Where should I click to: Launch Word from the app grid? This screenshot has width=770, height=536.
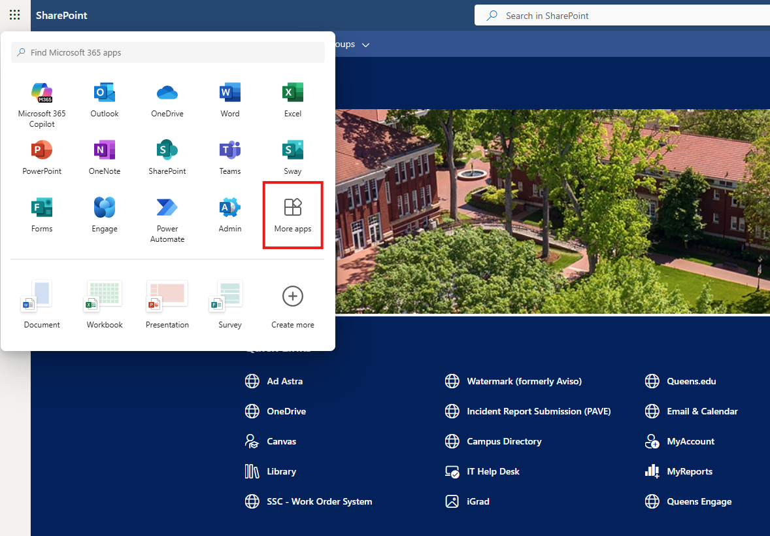230,93
